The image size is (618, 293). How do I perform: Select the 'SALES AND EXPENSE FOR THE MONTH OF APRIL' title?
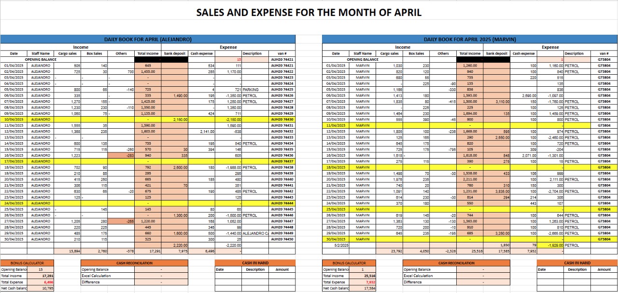pyautogui.click(x=309, y=13)
